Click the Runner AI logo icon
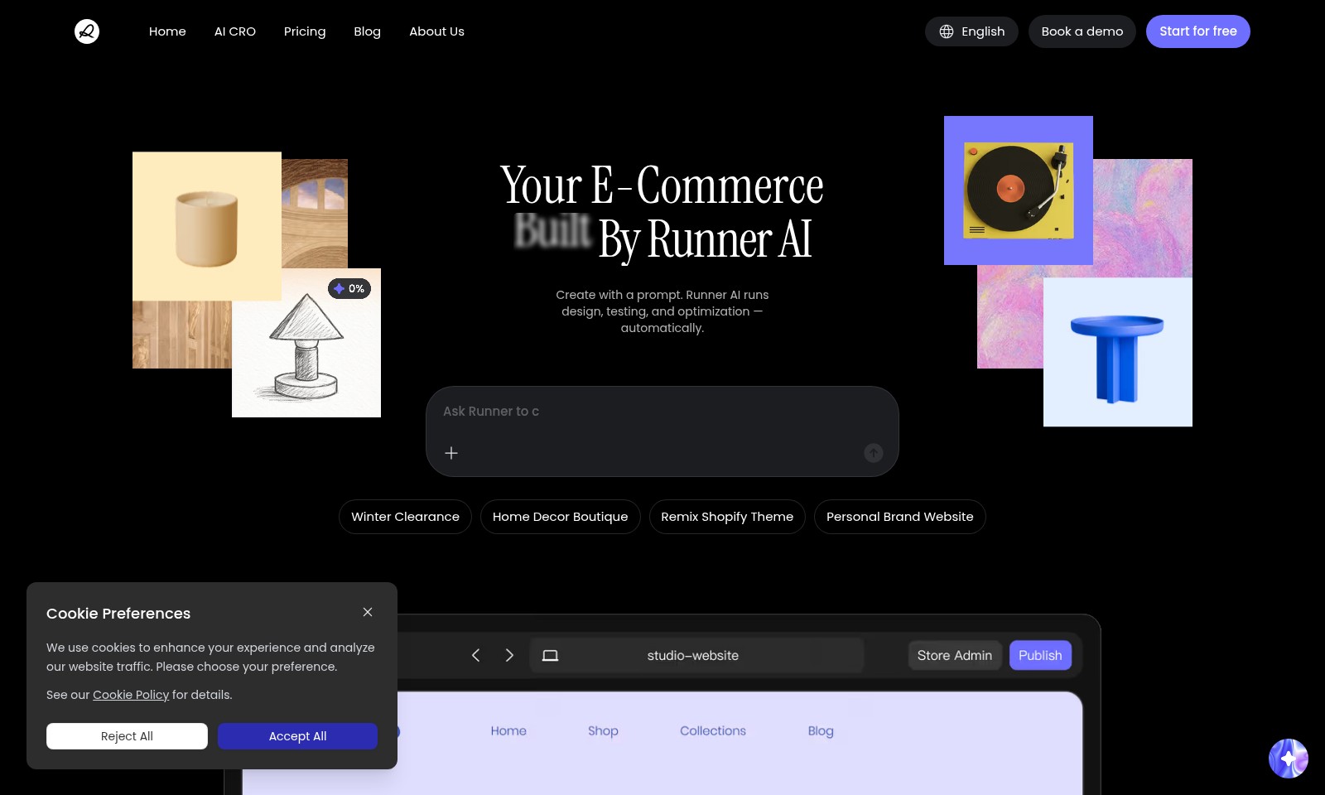The image size is (1325, 795). tap(87, 31)
